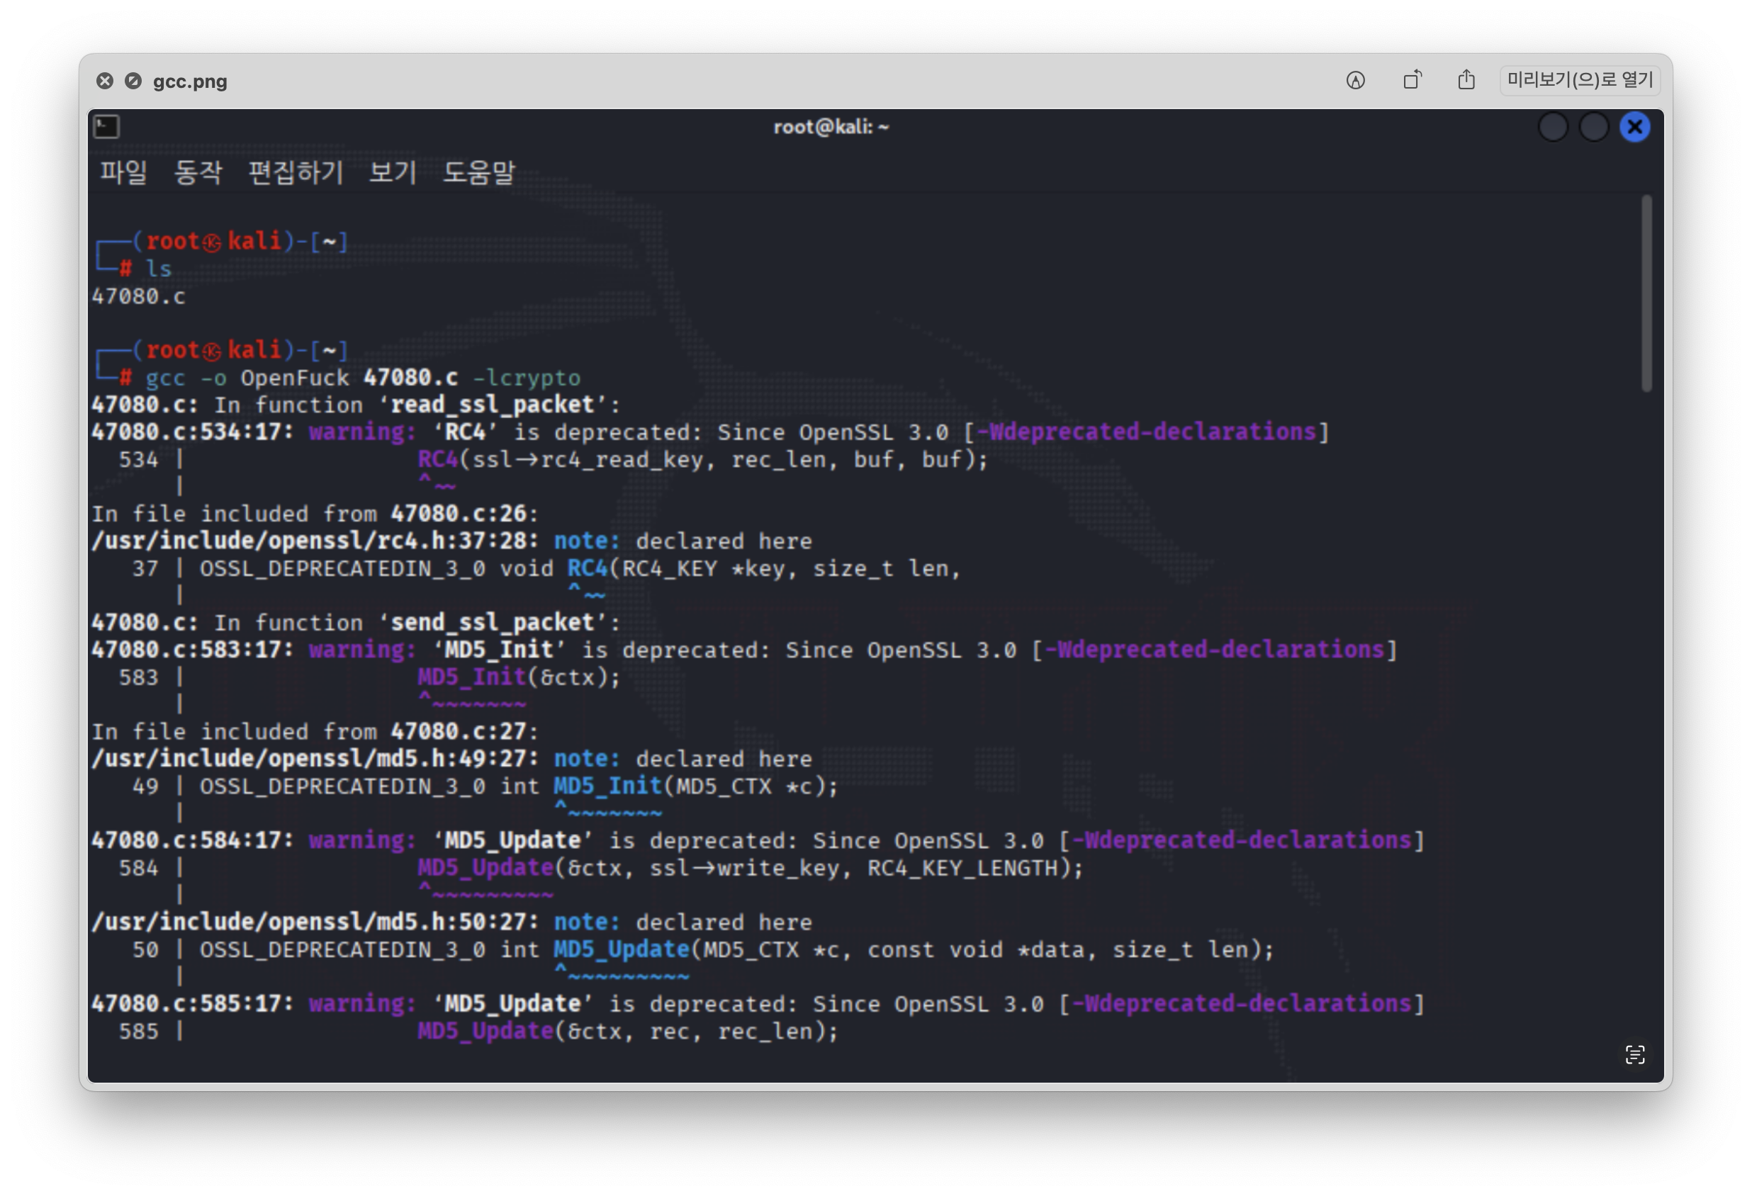Click the Markup pen icon

point(1354,80)
